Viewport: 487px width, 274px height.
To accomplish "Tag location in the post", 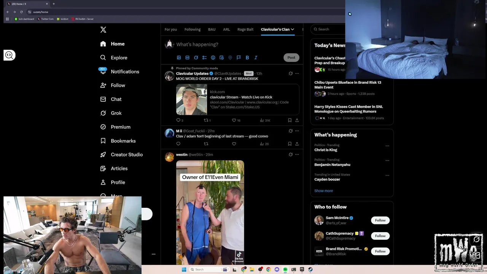I will [x=230, y=57].
